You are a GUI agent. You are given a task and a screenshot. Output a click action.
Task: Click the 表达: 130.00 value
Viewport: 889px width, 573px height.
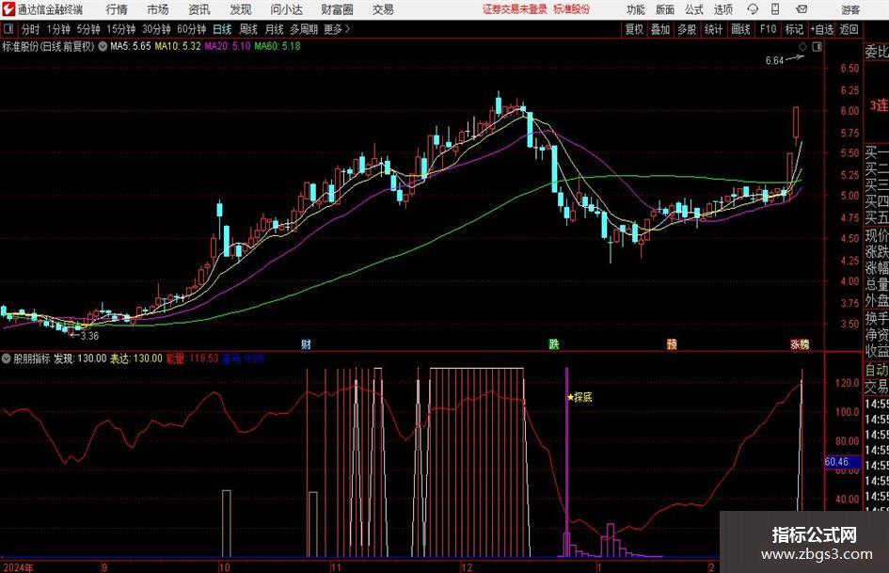[x=136, y=358]
